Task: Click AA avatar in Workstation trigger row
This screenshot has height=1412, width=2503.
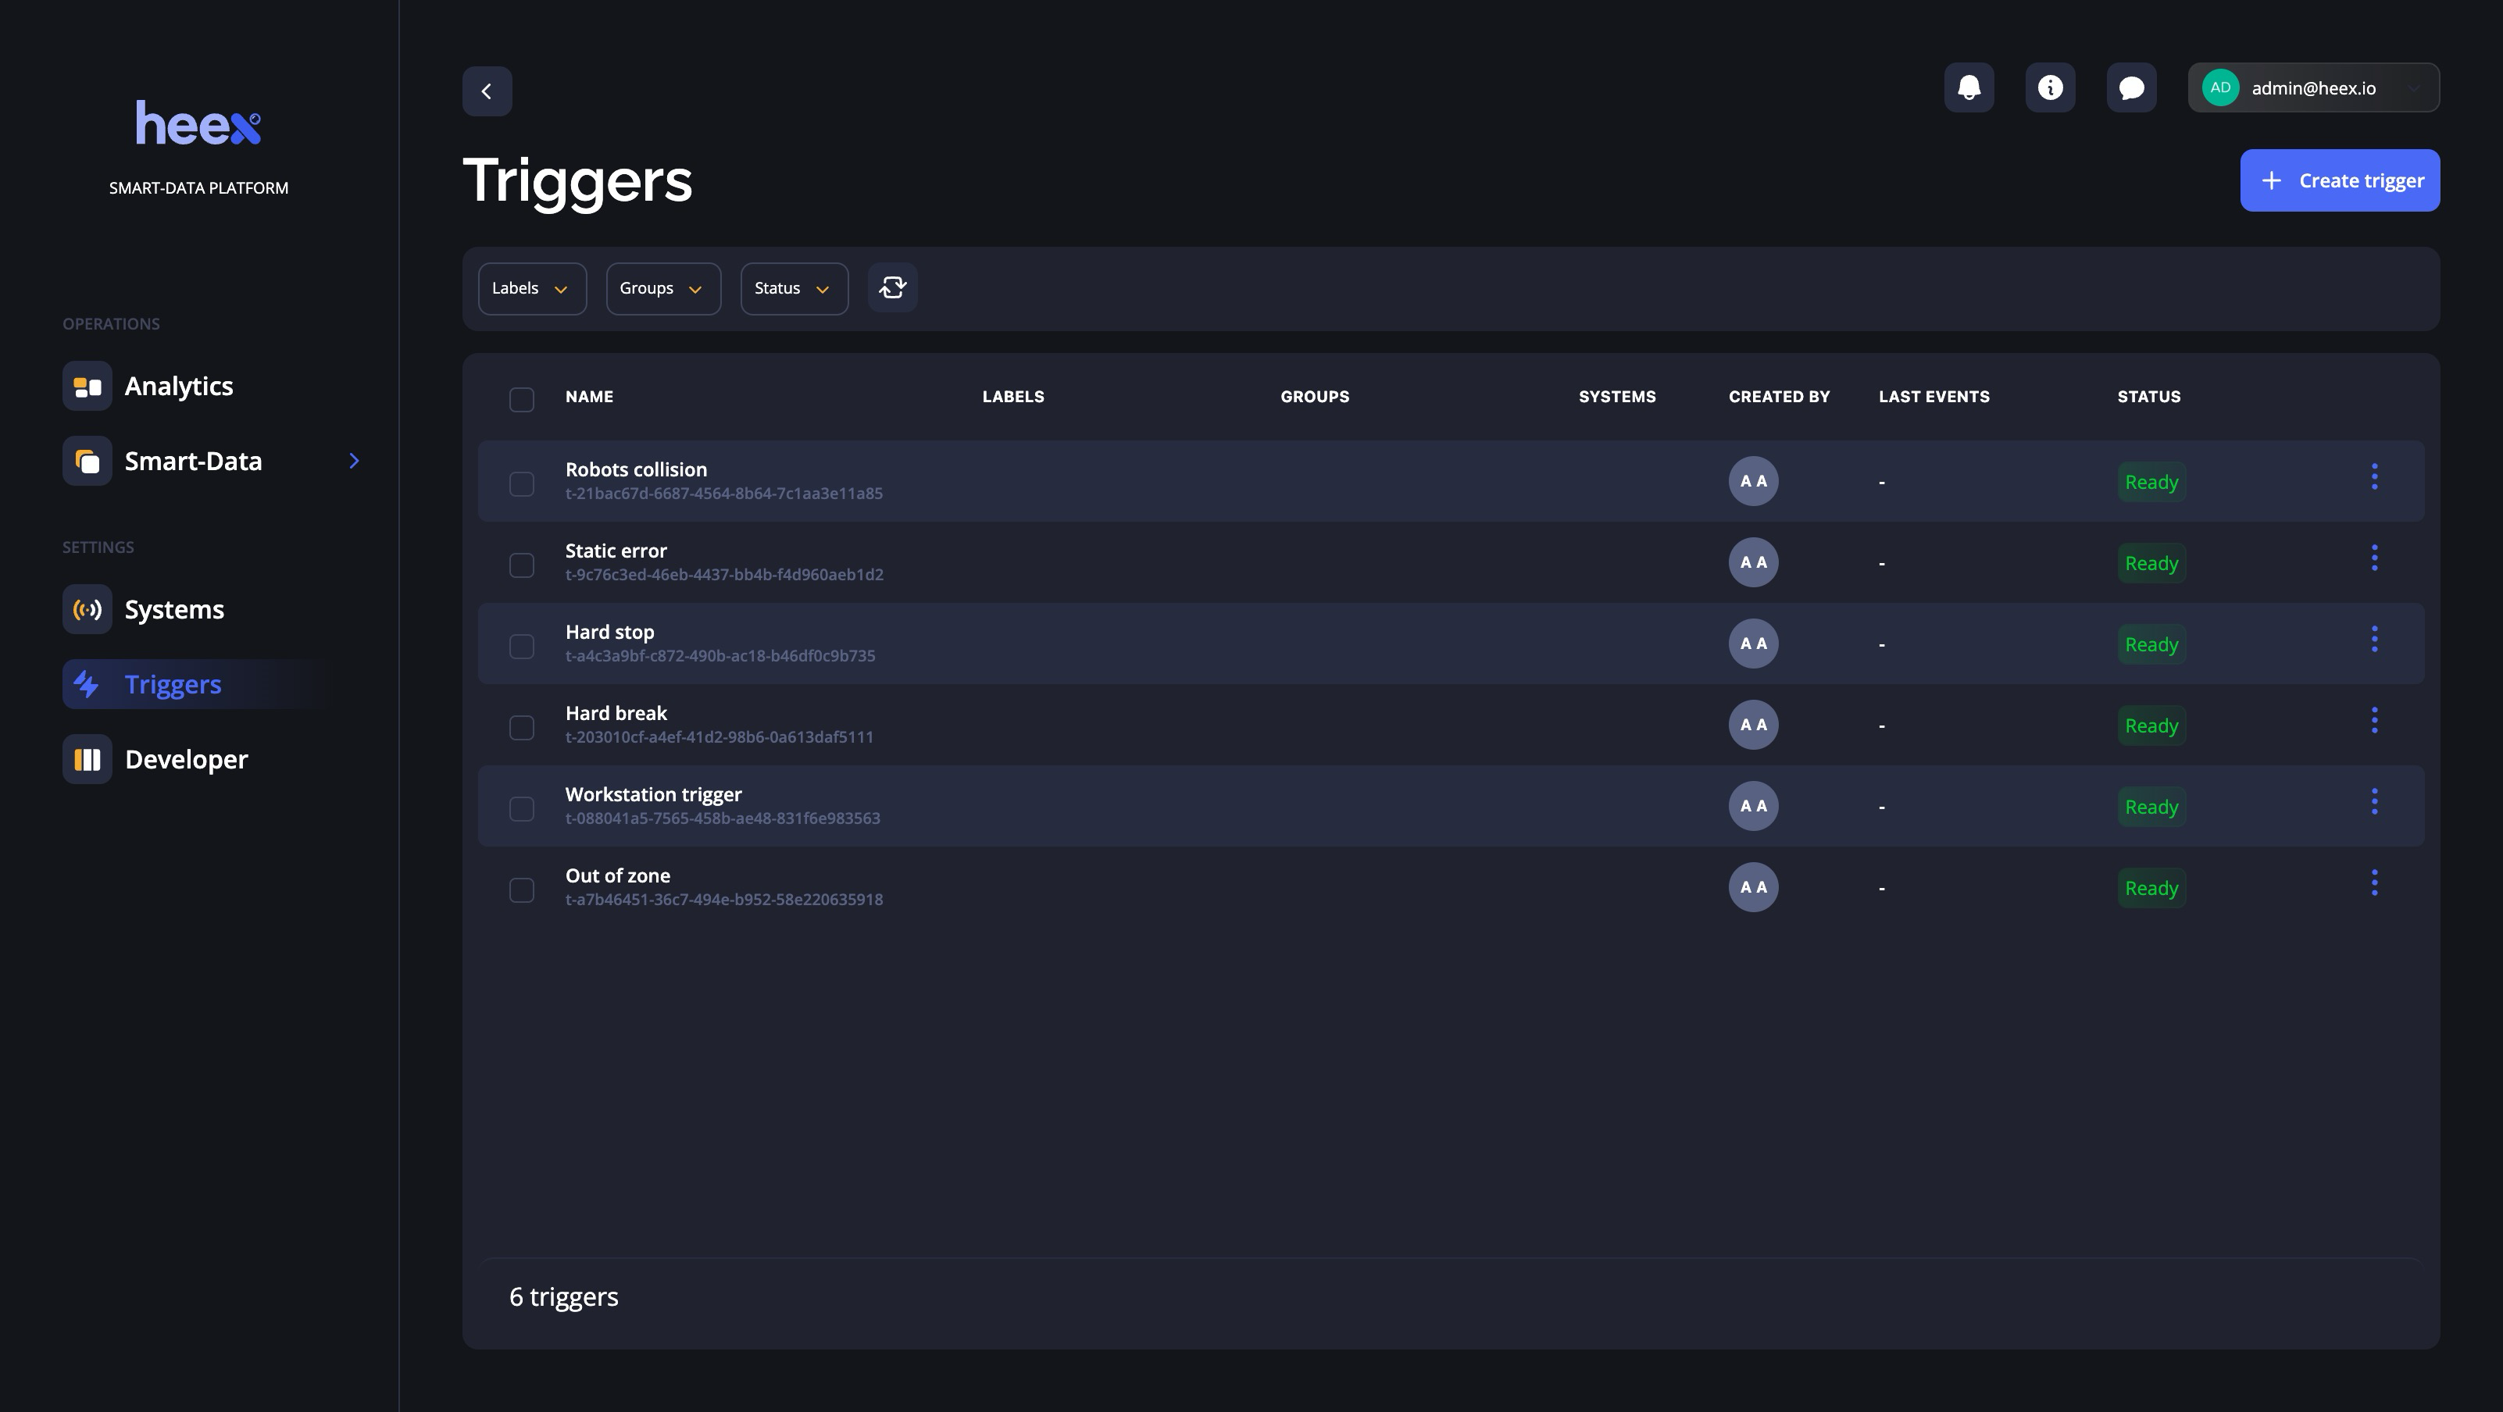Action: [x=1753, y=806]
